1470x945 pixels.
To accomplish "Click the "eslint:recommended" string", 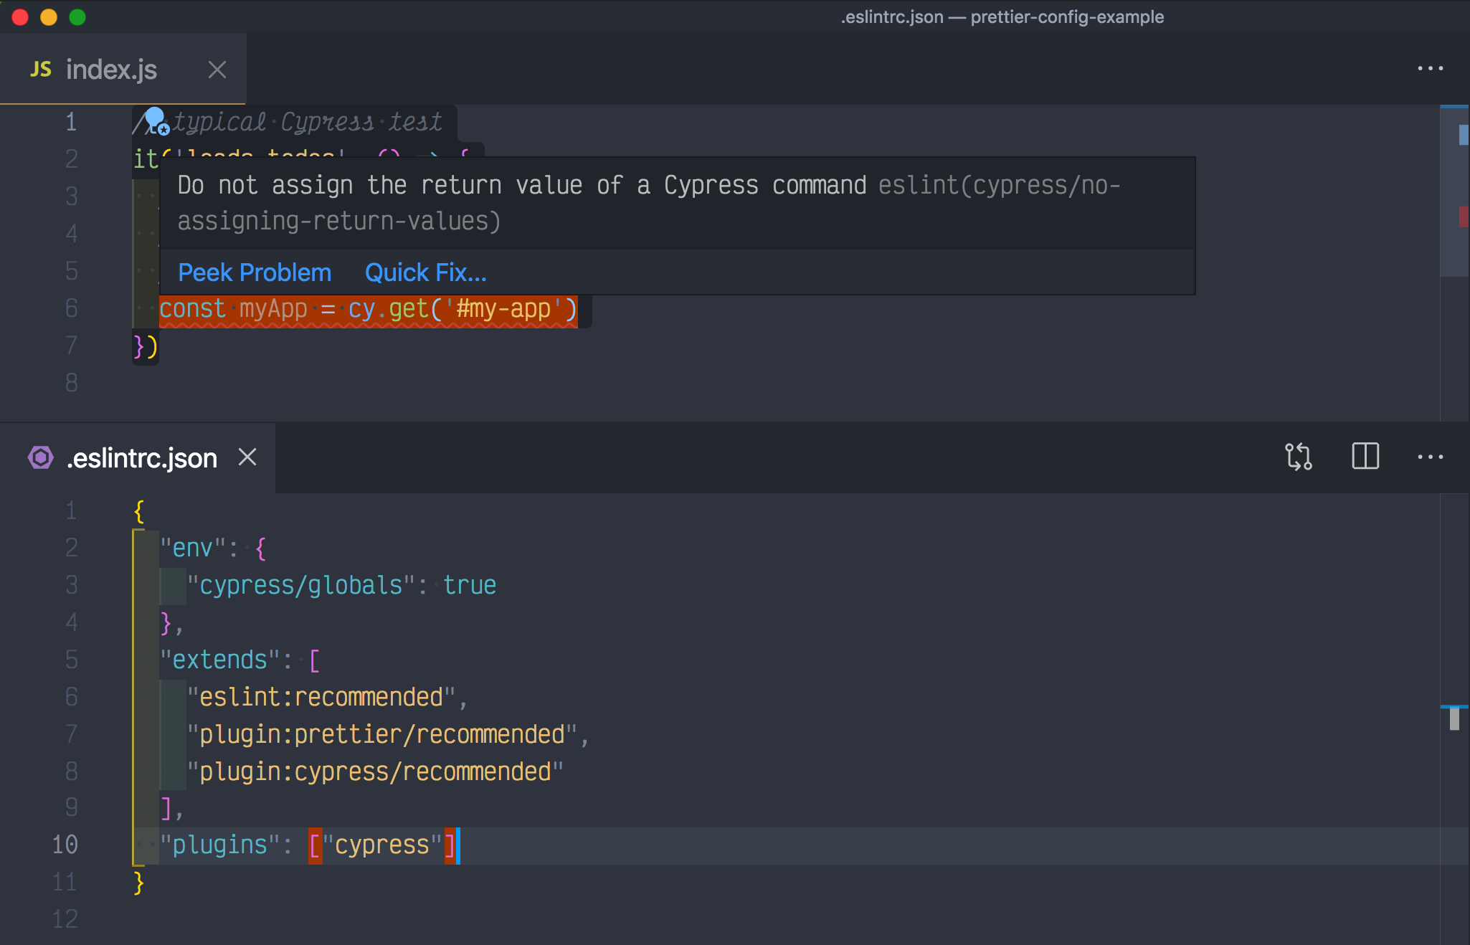I will click(321, 698).
